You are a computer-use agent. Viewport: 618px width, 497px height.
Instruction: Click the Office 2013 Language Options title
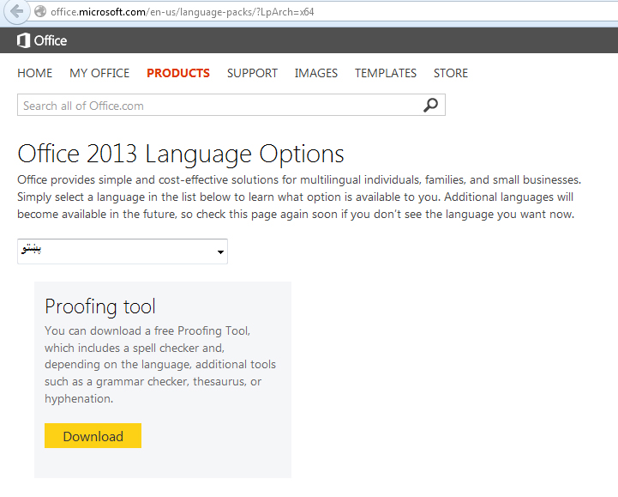[181, 155]
